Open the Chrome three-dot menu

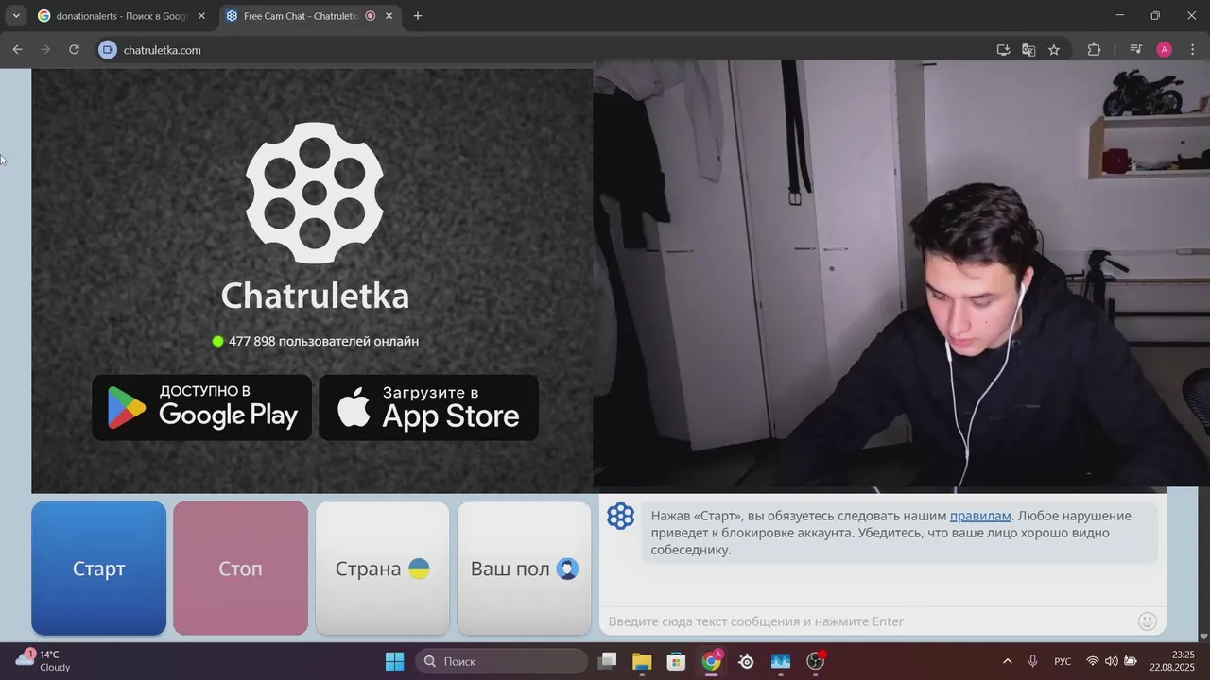click(1193, 50)
